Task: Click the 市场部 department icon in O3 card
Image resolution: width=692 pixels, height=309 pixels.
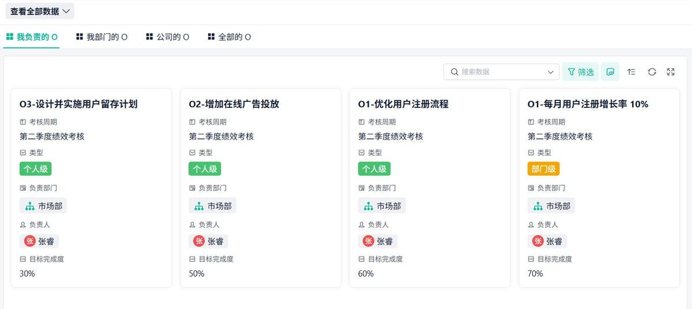Action: [x=30, y=206]
